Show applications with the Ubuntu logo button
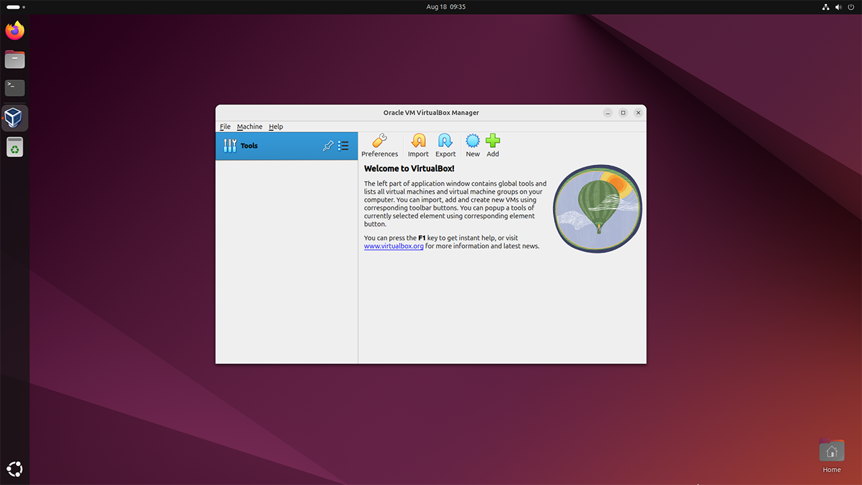The height and width of the screenshot is (485, 862). click(x=15, y=469)
